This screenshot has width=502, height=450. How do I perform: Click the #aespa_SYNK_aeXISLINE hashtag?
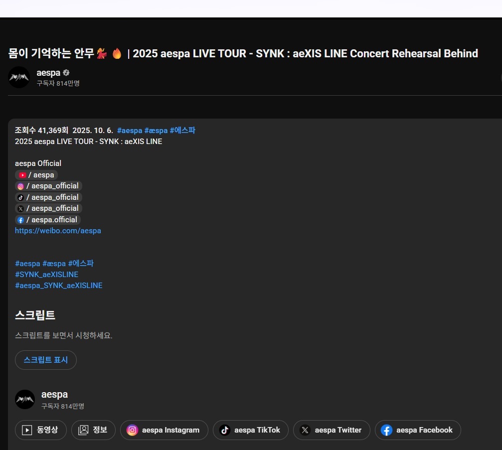click(58, 286)
